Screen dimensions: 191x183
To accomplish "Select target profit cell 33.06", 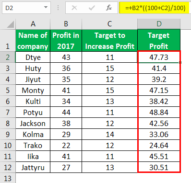I will (x=159, y=134).
